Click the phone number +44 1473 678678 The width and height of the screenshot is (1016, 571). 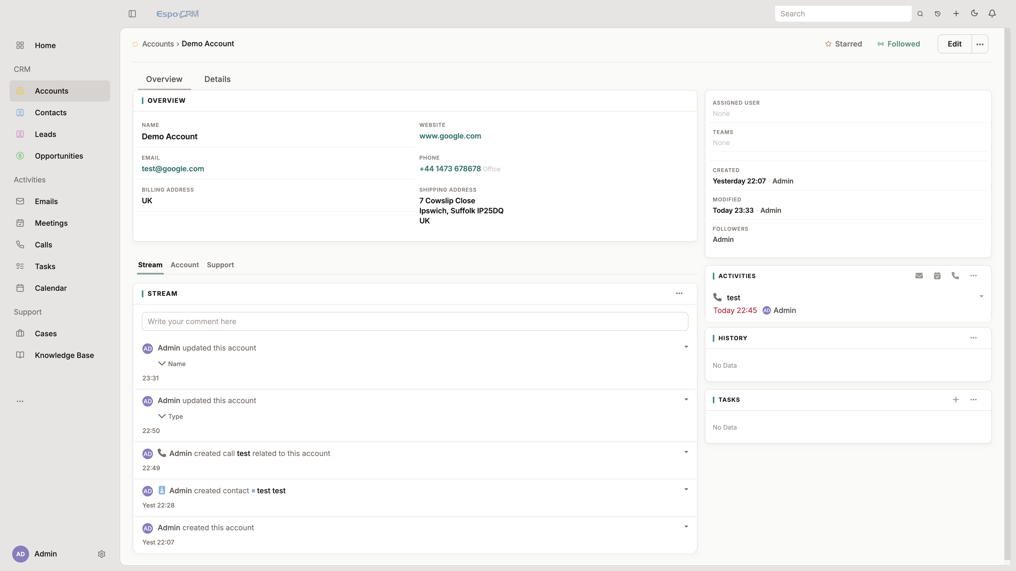(x=450, y=169)
